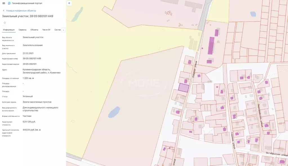This screenshot has height=166, width=288.
Task: Click the 'Геоинформационный портал' title text
Action: (x=27, y=3)
